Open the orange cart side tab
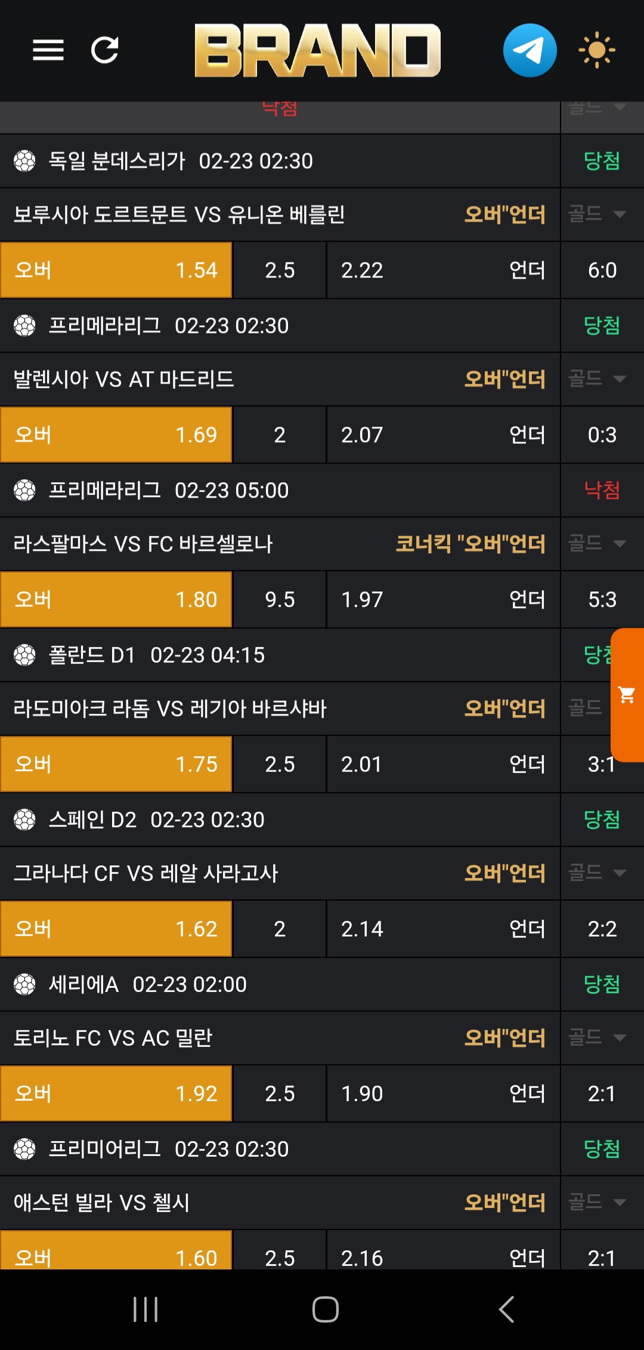Screen dimensions: 644x1350 tap(627, 695)
